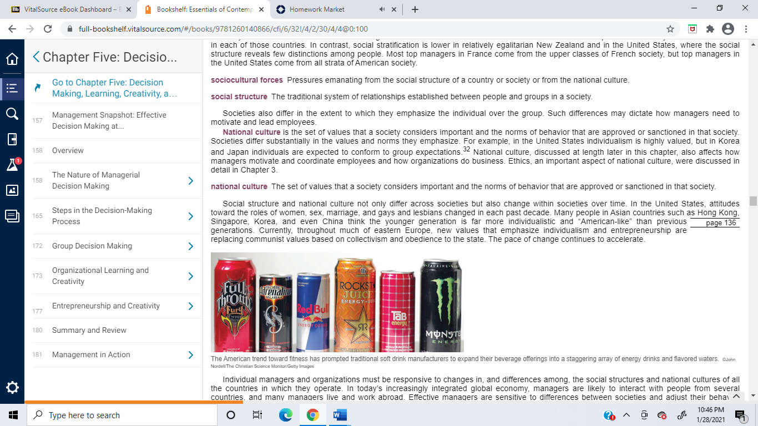Click the browser back arrow
Image resolution: width=758 pixels, height=426 pixels.
pos(13,29)
